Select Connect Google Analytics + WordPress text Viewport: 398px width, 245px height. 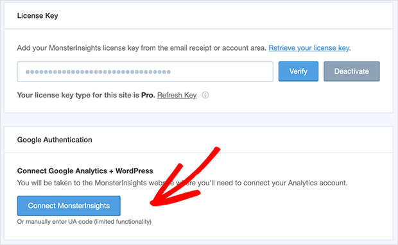tap(85, 171)
